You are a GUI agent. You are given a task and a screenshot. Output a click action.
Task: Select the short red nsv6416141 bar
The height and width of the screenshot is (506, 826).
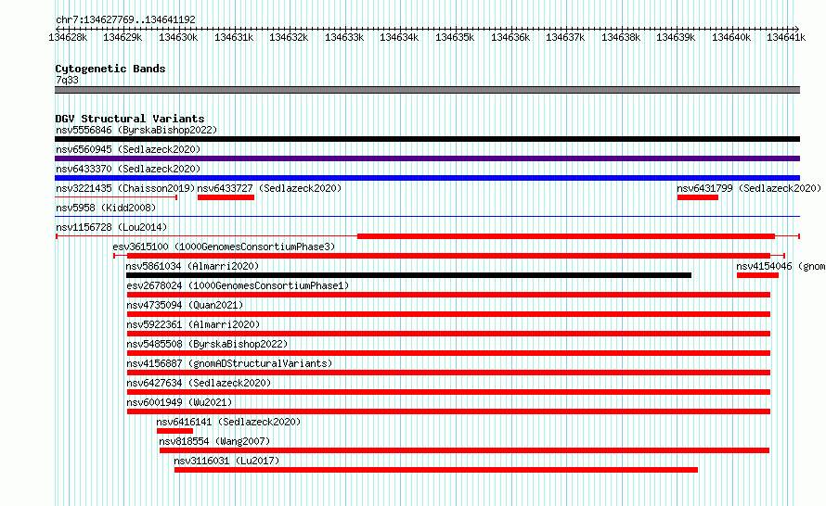coord(174,431)
